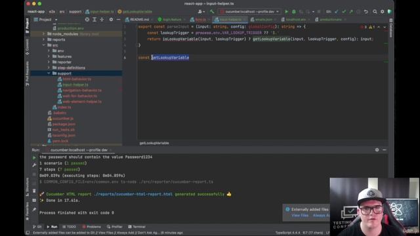The width and height of the screenshot is (420, 236).
Task: Minimize Run panel with the hide icon
Action: pos(385,150)
